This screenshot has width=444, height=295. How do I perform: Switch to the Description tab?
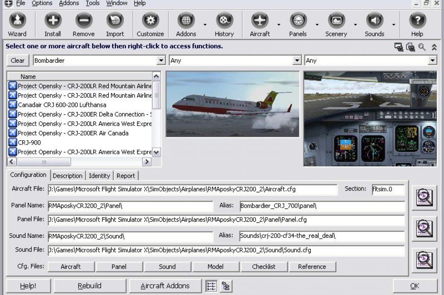tap(67, 176)
